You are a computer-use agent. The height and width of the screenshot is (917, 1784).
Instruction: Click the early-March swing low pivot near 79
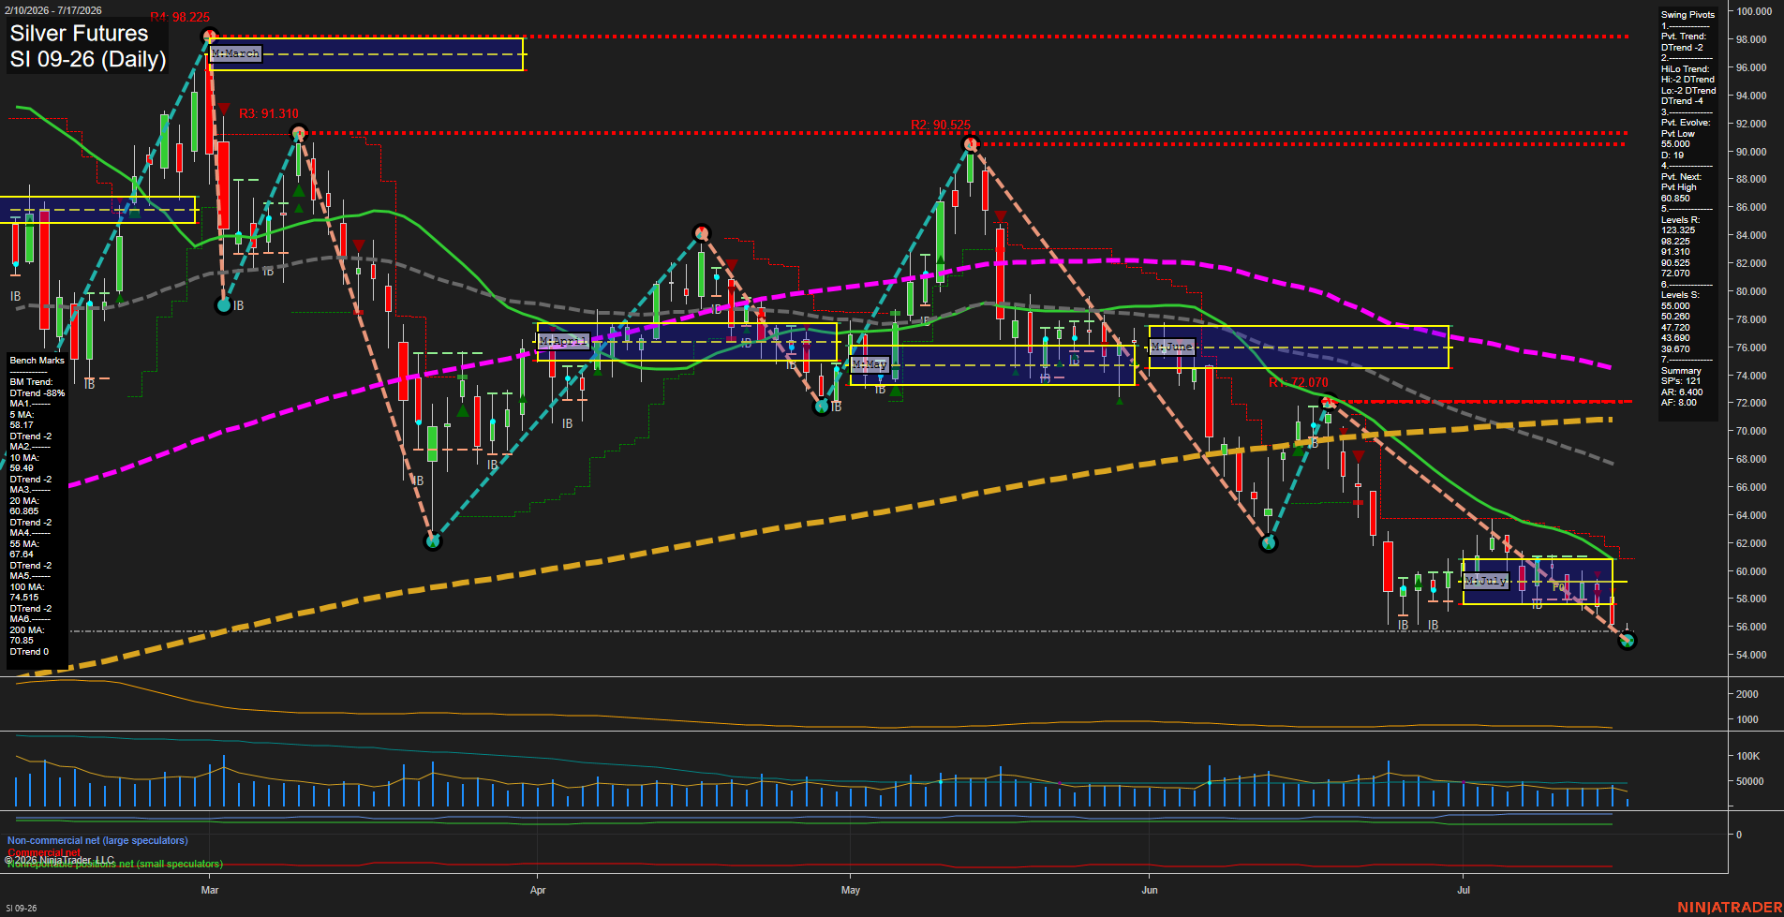[224, 304]
